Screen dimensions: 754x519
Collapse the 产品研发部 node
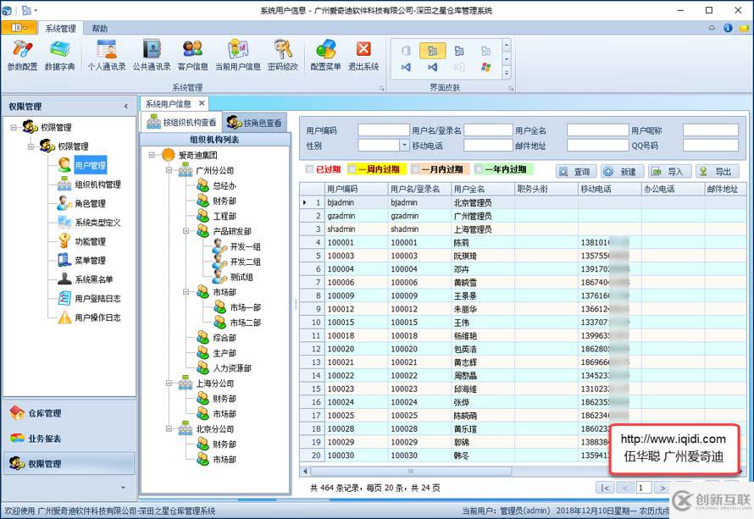[x=186, y=231]
